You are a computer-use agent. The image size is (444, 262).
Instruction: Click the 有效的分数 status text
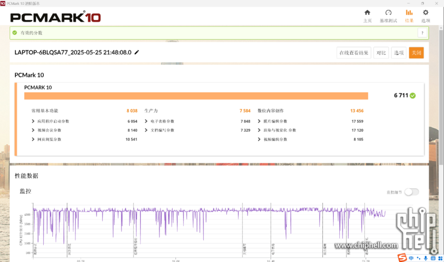(31, 33)
